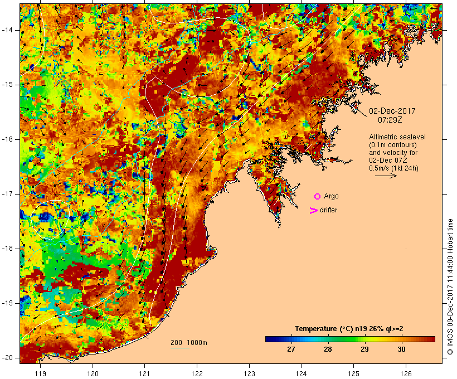This screenshot has height=379, width=457.
Task: Click the longitude label 122
Action: (197, 373)
